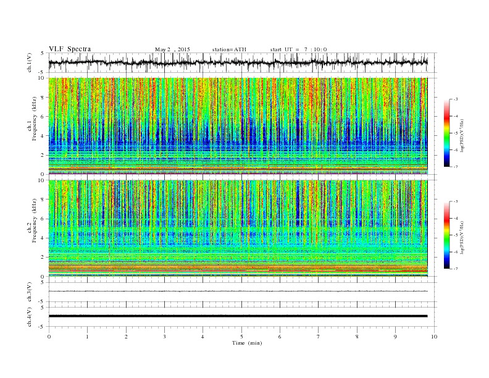Click the "8" kHz tick of ch.1 spectrogram
Screen dimensions: 489x378
[43, 98]
